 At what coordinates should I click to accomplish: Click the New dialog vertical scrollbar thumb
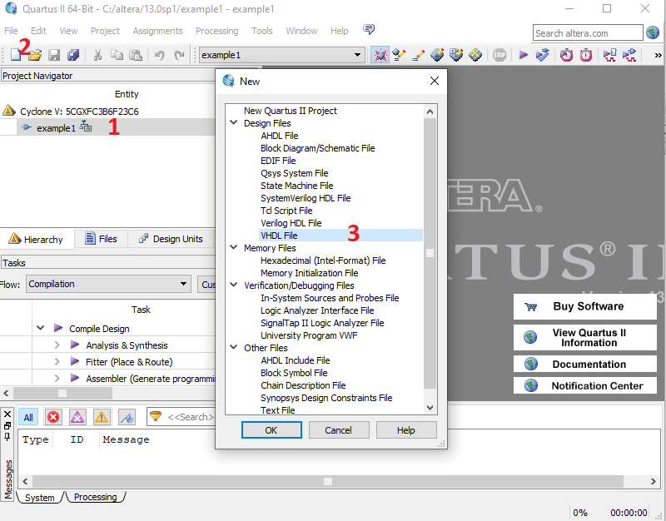tap(430, 253)
